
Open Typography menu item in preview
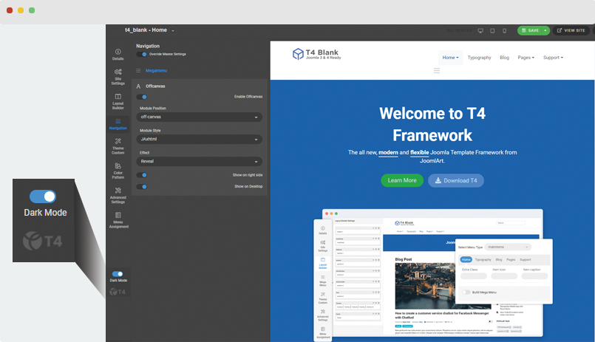click(479, 58)
